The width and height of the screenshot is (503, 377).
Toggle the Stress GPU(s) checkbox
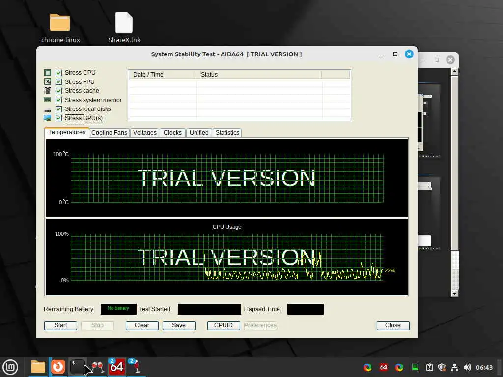pyautogui.click(x=58, y=118)
